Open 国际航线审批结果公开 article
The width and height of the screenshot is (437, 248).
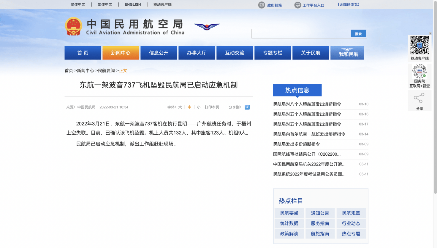click(307, 154)
